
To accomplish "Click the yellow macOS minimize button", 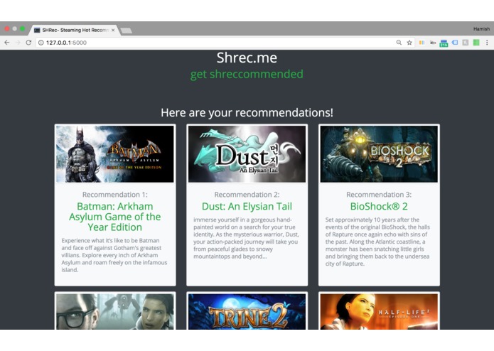I will pos(14,28).
